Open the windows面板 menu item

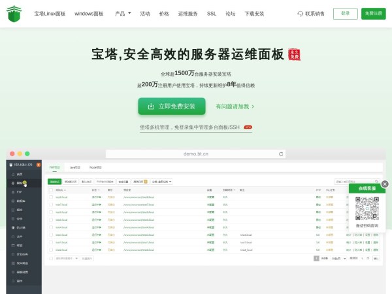[x=89, y=14]
